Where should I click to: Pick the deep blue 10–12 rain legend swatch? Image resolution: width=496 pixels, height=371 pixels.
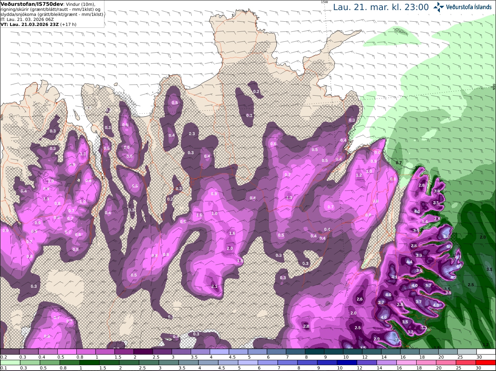coord(346,362)
